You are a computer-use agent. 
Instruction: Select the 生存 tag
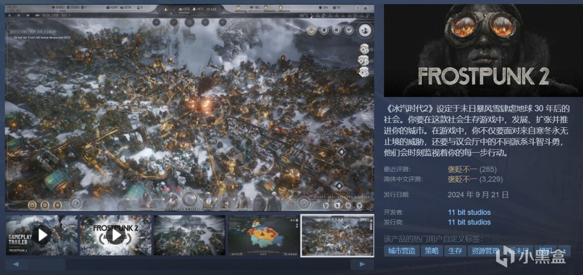pos(455,251)
